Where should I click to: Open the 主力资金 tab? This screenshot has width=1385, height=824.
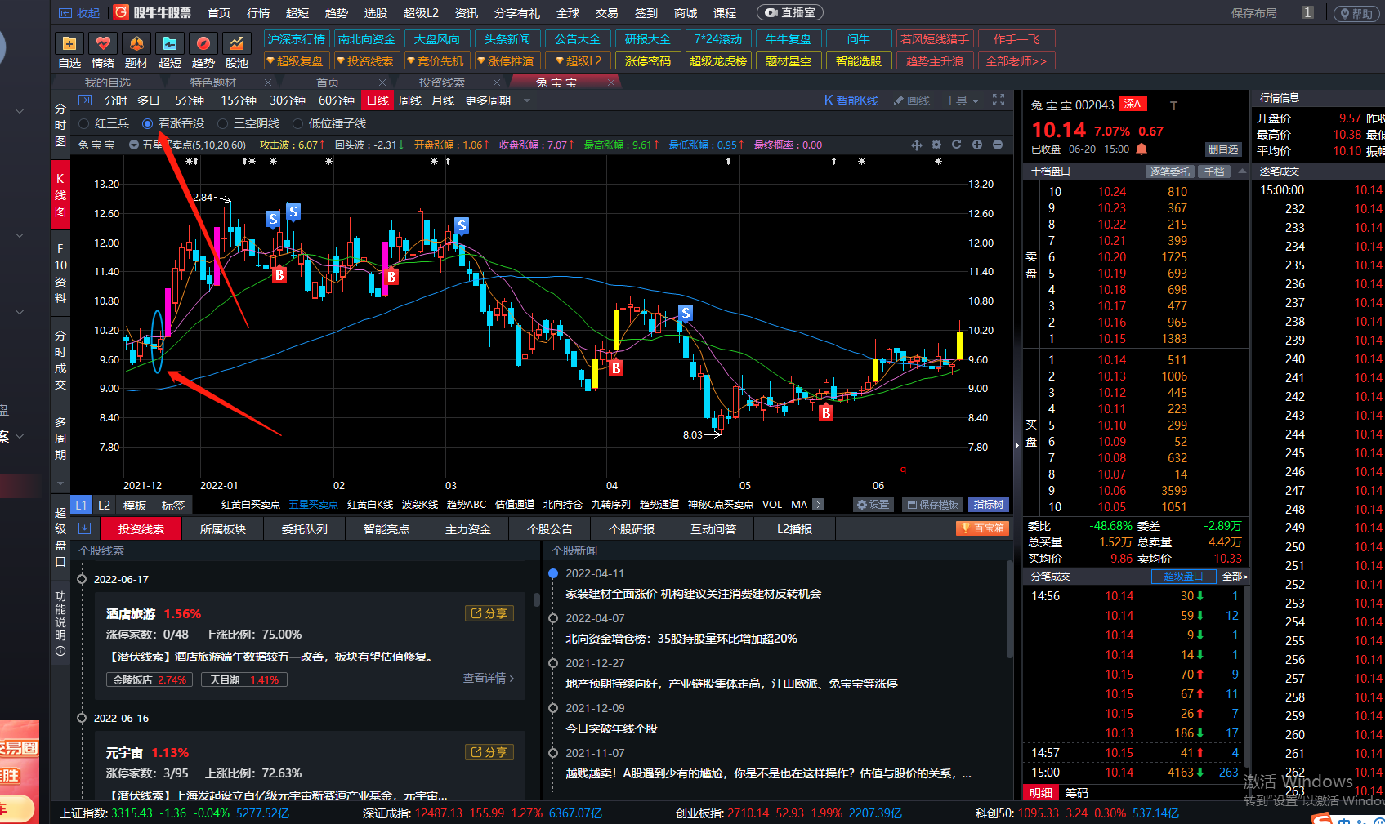468,529
